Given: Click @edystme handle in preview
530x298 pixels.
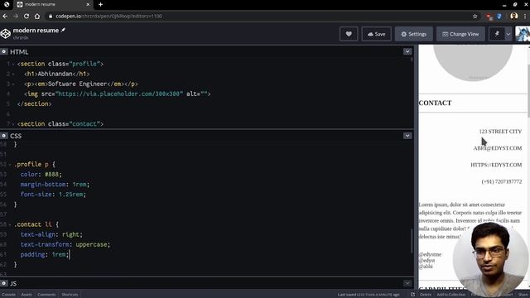Looking at the screenshot, I should click(x=430, y=254).
